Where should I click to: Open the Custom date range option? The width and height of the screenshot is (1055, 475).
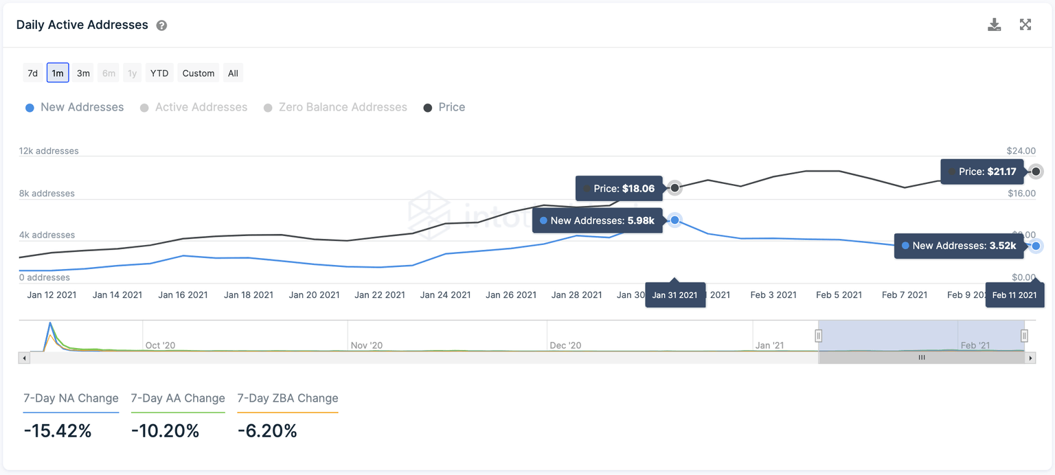198,72
